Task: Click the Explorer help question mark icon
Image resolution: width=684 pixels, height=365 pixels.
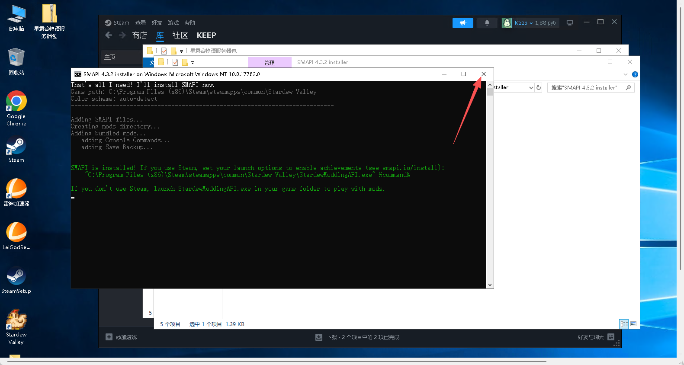Action: tap(635, 74)
